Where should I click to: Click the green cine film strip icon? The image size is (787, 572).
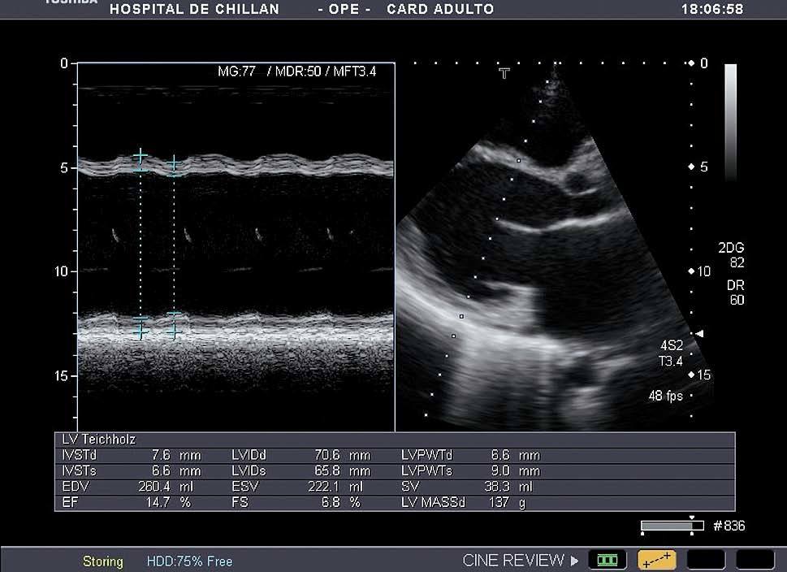607,560
